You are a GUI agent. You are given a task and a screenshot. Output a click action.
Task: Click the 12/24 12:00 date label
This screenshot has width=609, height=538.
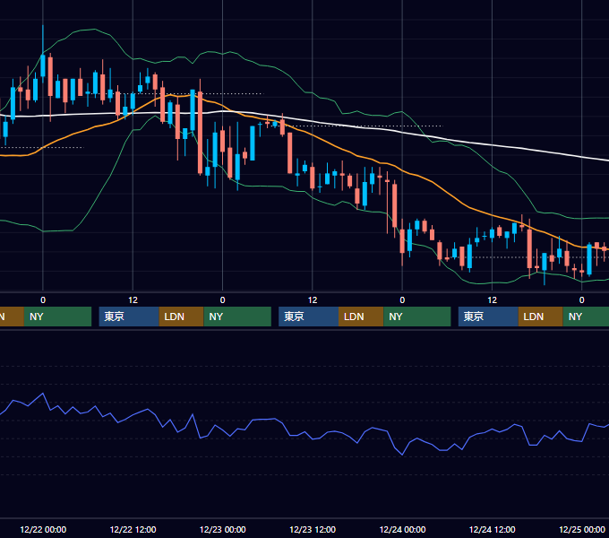coord(492,529)
